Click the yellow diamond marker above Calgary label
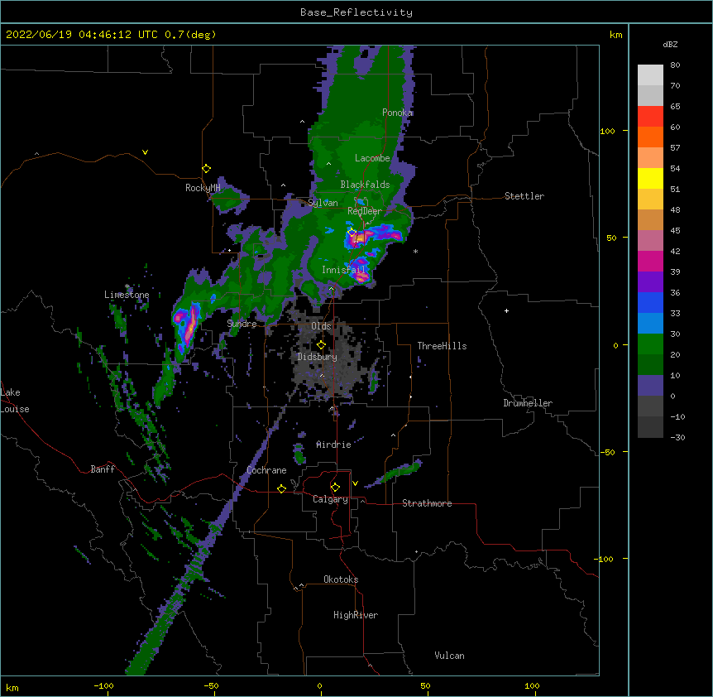The width and height of the screenshot is (713, 697). [x=335, y=488]
